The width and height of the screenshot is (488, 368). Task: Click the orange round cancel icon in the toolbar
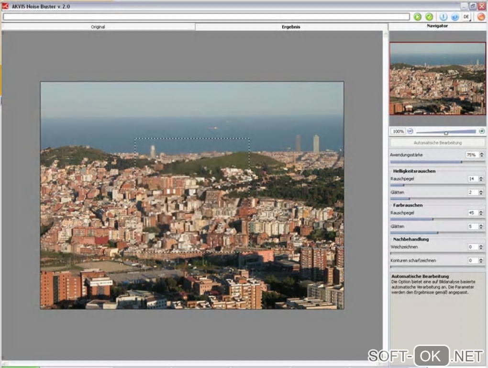point(481,17)
